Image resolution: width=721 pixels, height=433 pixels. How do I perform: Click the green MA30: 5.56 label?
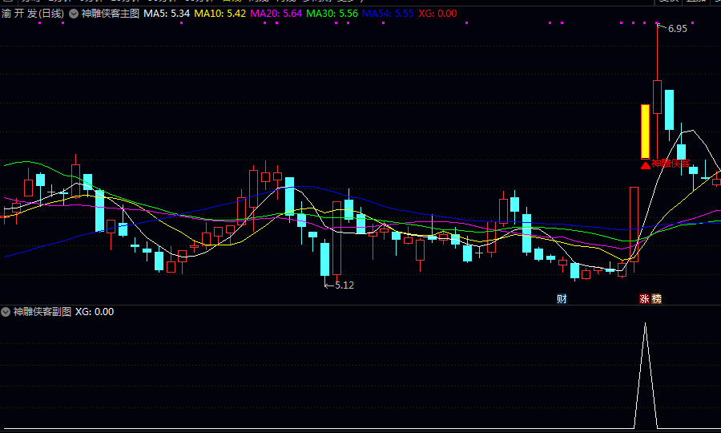[x=332, y=14]
